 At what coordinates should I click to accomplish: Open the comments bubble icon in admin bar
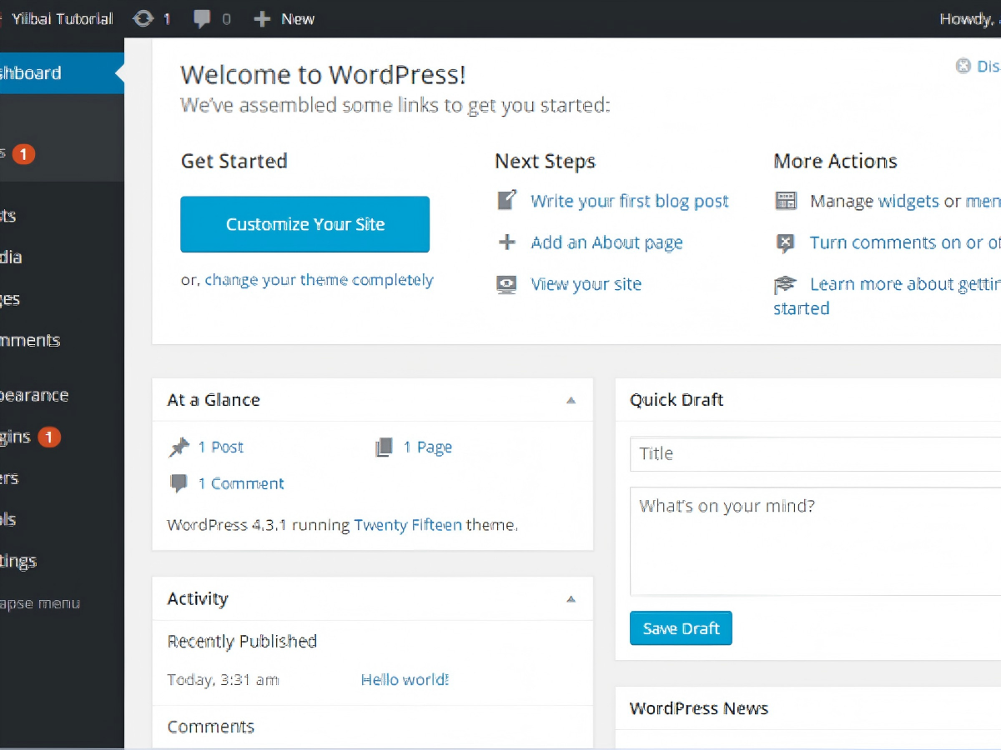202,18
